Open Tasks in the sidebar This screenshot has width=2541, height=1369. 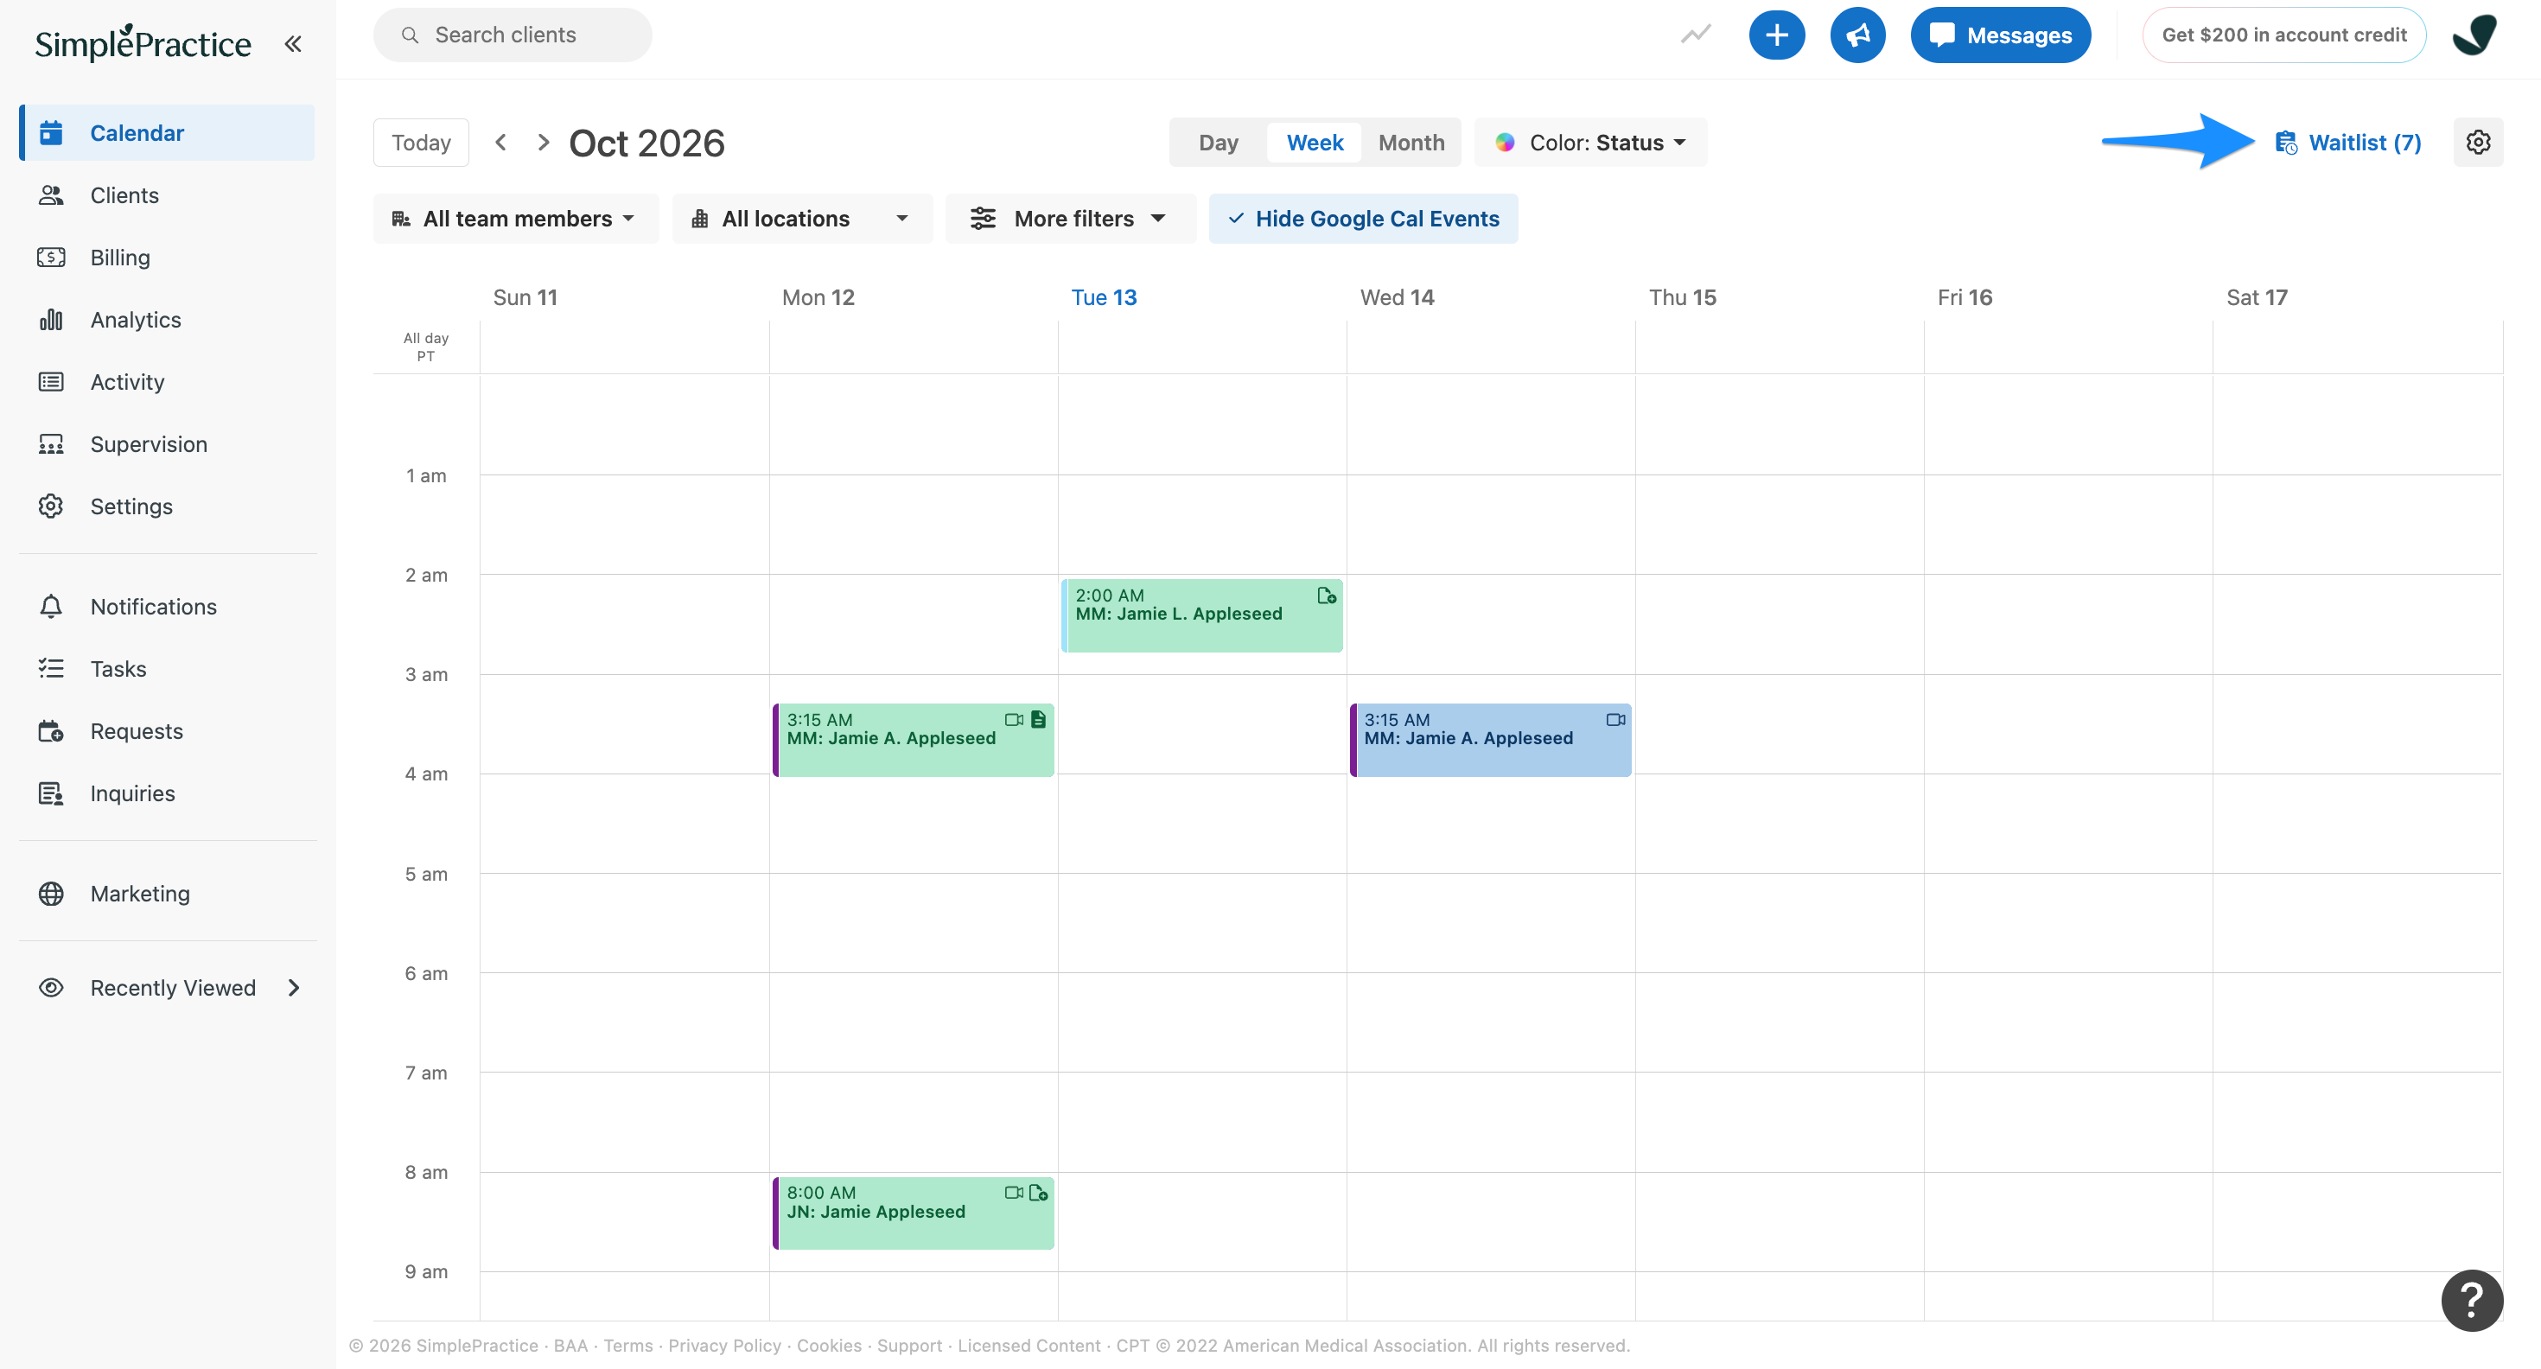pos(168,669)
